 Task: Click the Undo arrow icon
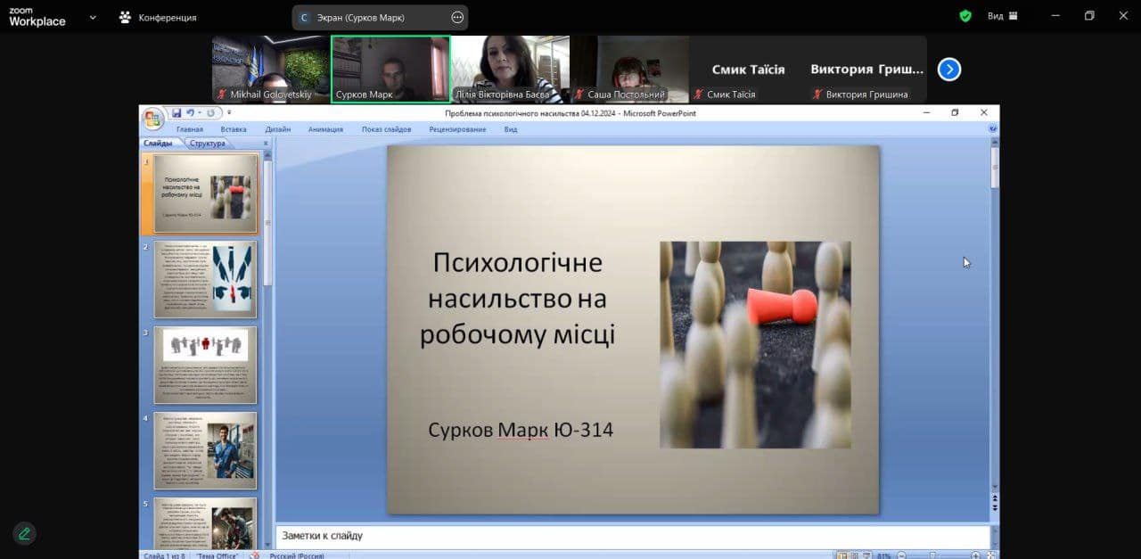[190, 113]
